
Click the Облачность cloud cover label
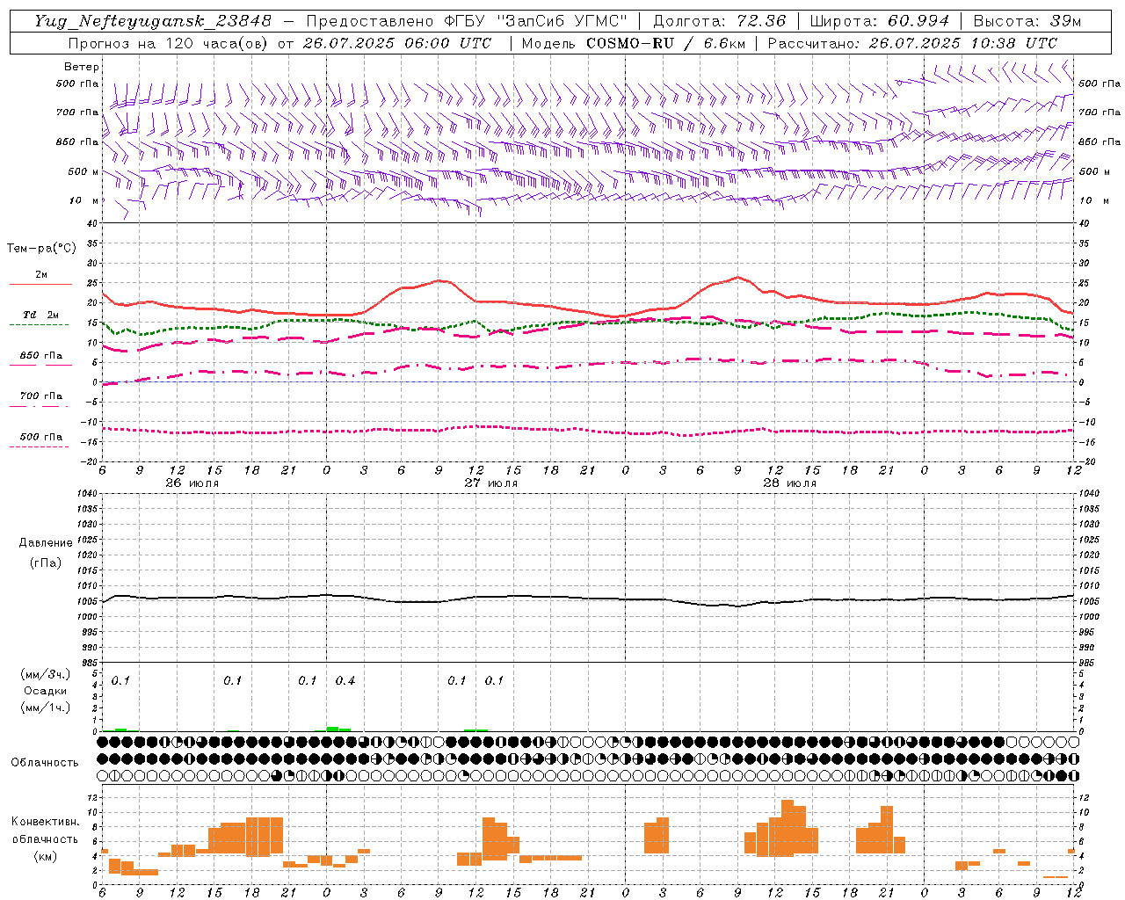click(x=45, y=763)
